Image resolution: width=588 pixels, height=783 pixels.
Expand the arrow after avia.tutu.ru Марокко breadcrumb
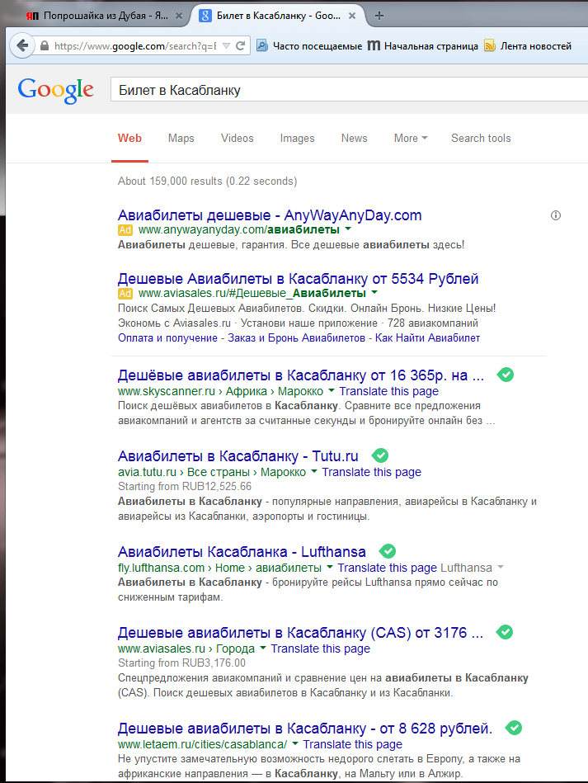314,471
